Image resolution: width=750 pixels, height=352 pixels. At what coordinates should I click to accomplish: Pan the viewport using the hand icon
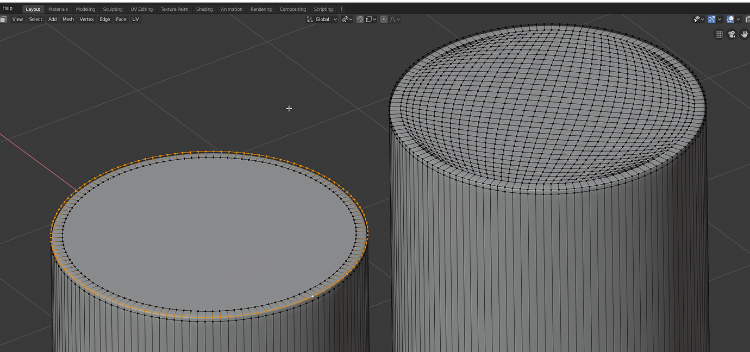coord(745,35)
